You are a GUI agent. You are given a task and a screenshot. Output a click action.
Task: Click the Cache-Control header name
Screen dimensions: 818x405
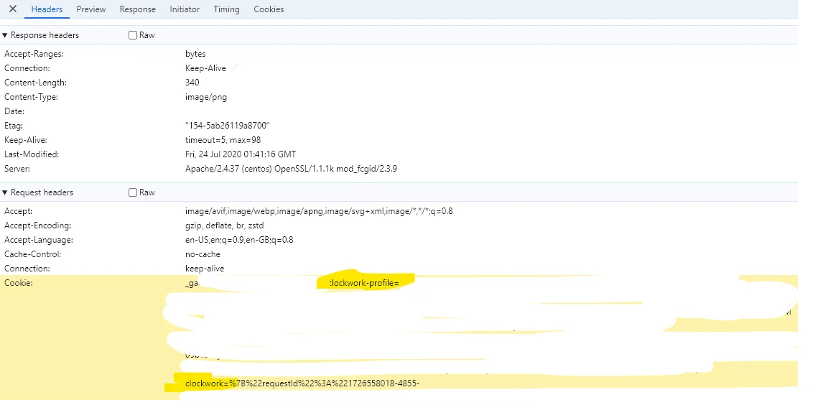pos(33,254)
